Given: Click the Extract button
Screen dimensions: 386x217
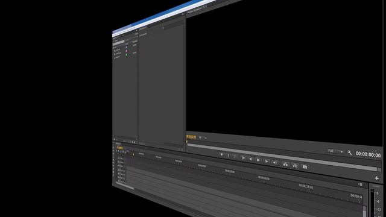Looking at the screenshot, I should 295,166.
